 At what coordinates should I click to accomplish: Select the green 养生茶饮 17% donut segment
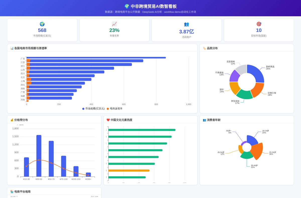point(244,95)
